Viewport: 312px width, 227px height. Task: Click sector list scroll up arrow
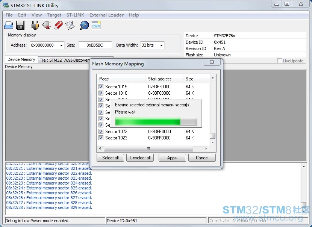click(212, 78)
